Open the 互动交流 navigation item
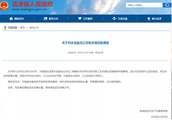This screenshot has height=120, width=172. coord(120,19)
